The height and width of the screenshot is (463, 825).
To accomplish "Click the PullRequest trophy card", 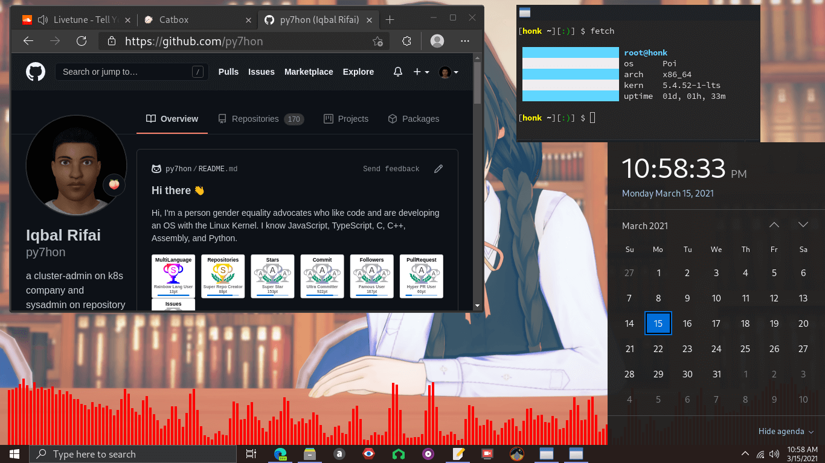I will tap(421, 276).
